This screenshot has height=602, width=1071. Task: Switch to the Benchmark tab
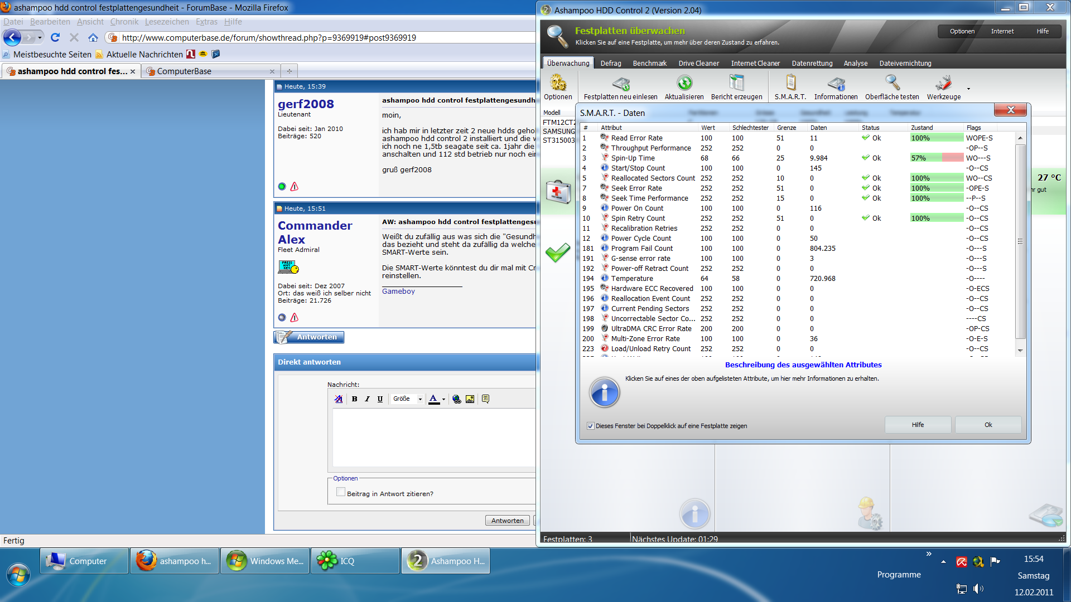pyautogui.click(x=649, y=64)
